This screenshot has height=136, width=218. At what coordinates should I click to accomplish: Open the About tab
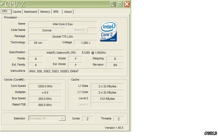pyautogui.click(x=68, y=12)
